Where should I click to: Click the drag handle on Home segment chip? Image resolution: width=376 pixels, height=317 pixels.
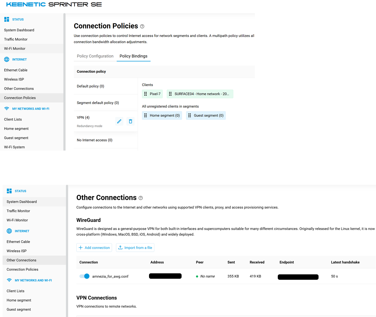pos(145,115)
